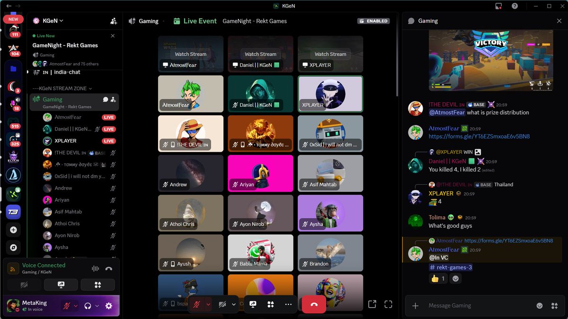The image size is (568, 319).
Task: Select the Gaming voice channel
Action: [74, 102]
